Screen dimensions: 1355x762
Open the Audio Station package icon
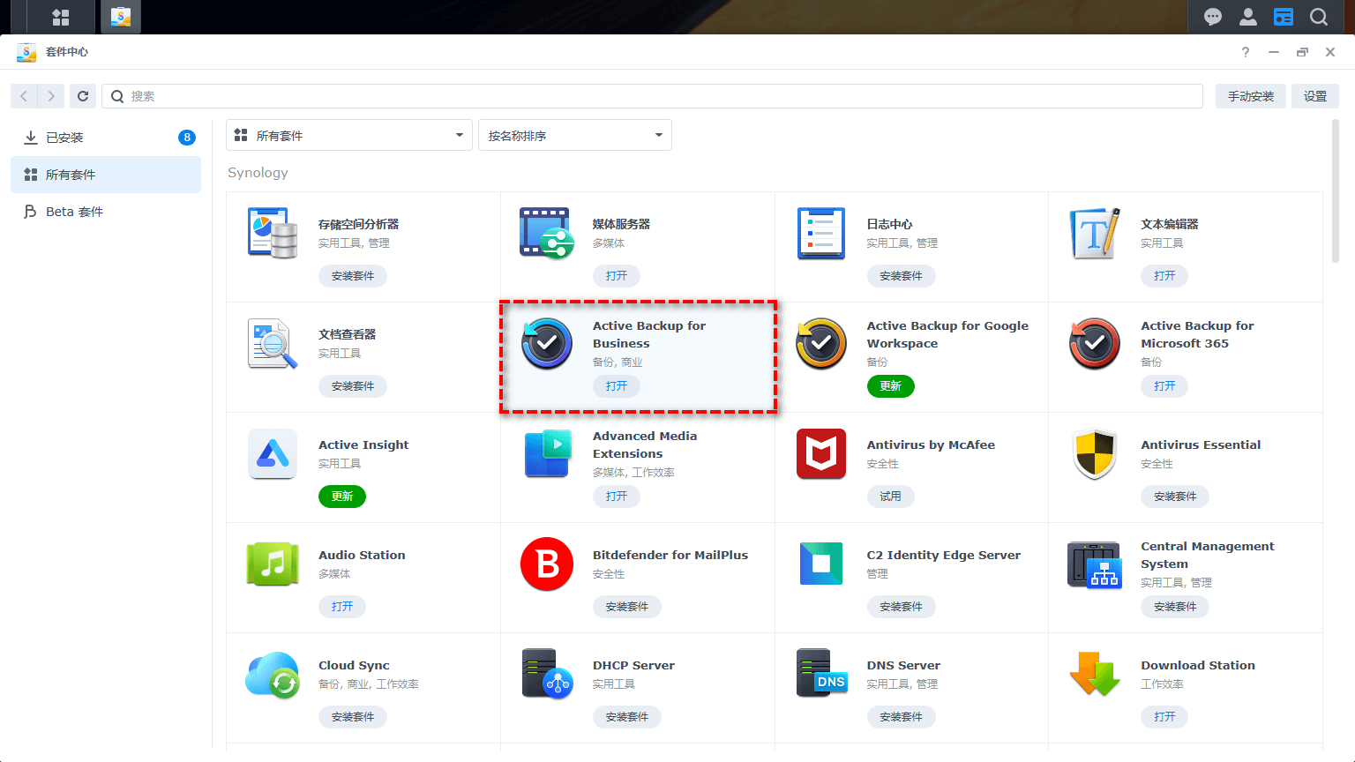(x=273, y=564)
